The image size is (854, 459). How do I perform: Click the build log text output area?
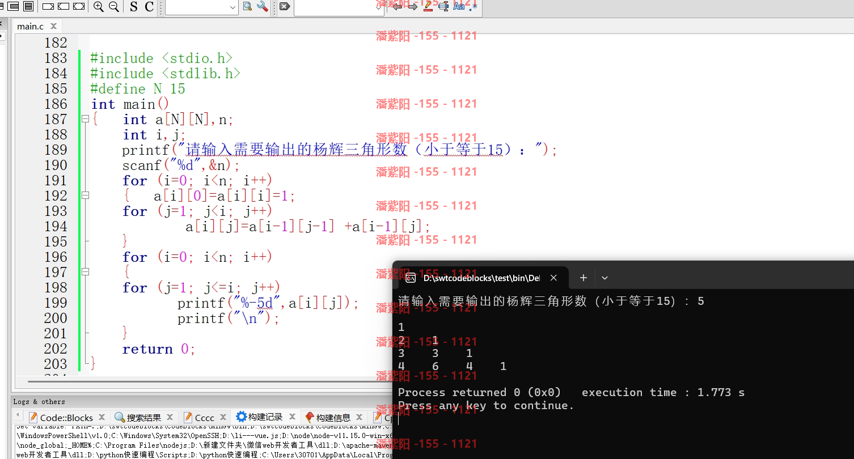pos(203,442)
